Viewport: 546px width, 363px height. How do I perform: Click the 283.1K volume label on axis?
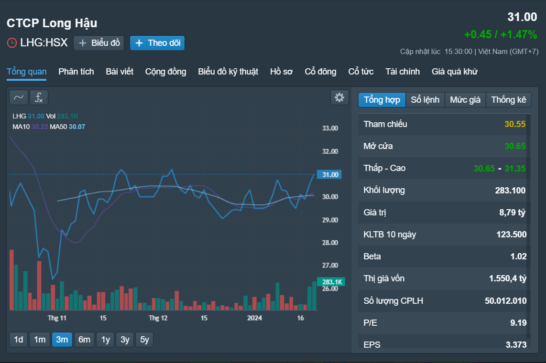(x=331, y=282)
